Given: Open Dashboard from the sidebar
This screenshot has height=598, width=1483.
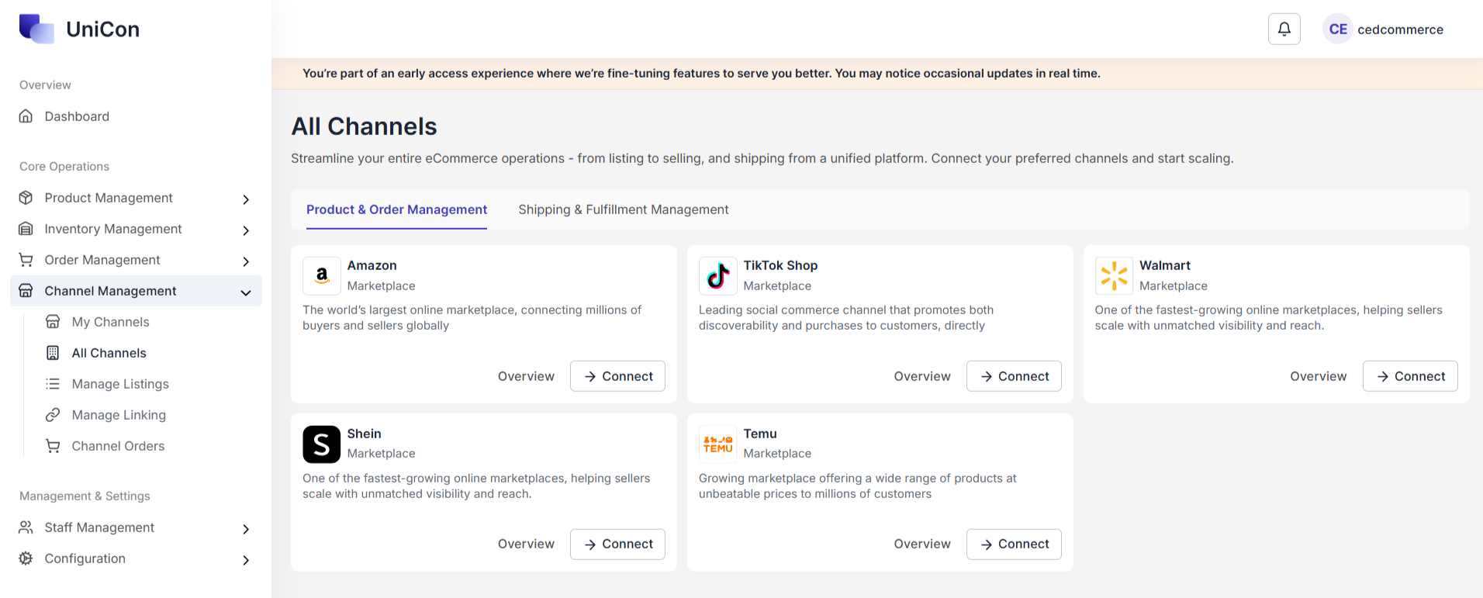Looking at the screenshot, I should click(77, 116).
